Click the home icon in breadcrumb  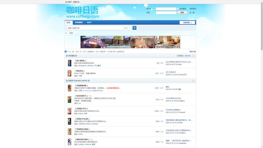[x=66, y=33]
